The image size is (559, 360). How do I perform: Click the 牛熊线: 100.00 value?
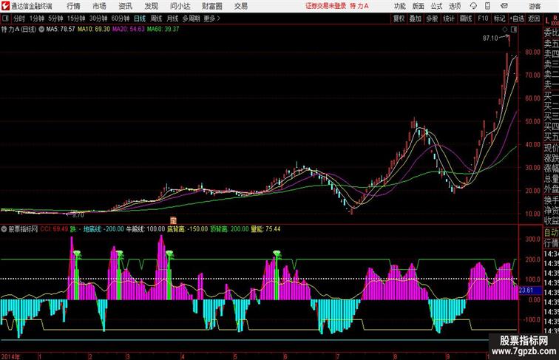point(146,229)
